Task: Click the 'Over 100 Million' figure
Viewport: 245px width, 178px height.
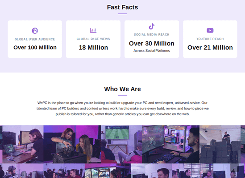Action: point(35,47)
